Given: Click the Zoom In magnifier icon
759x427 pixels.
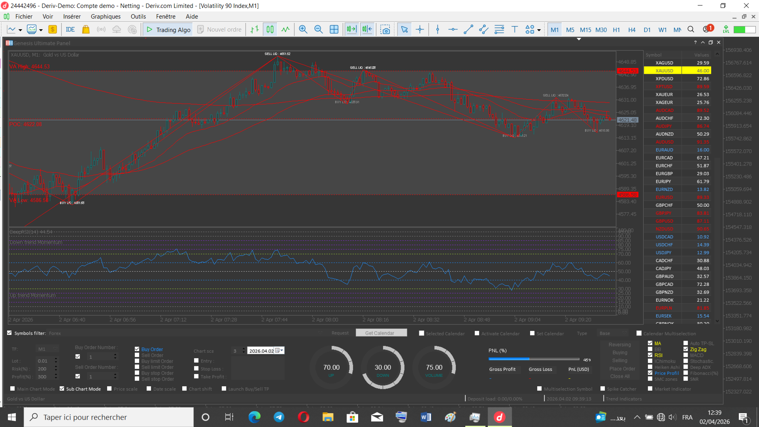Looking at the screenshot, I should coord(303,30).
